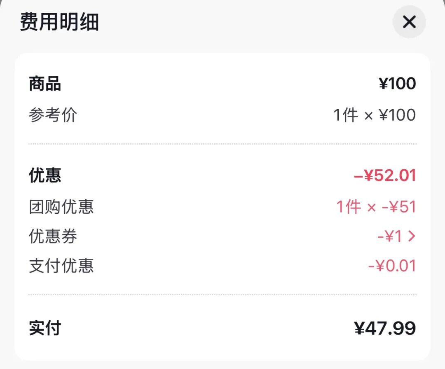Screen dimensions: 445x369
Task: Tap the ¥47.99 amount paid
Action: (x=385, y=328)
